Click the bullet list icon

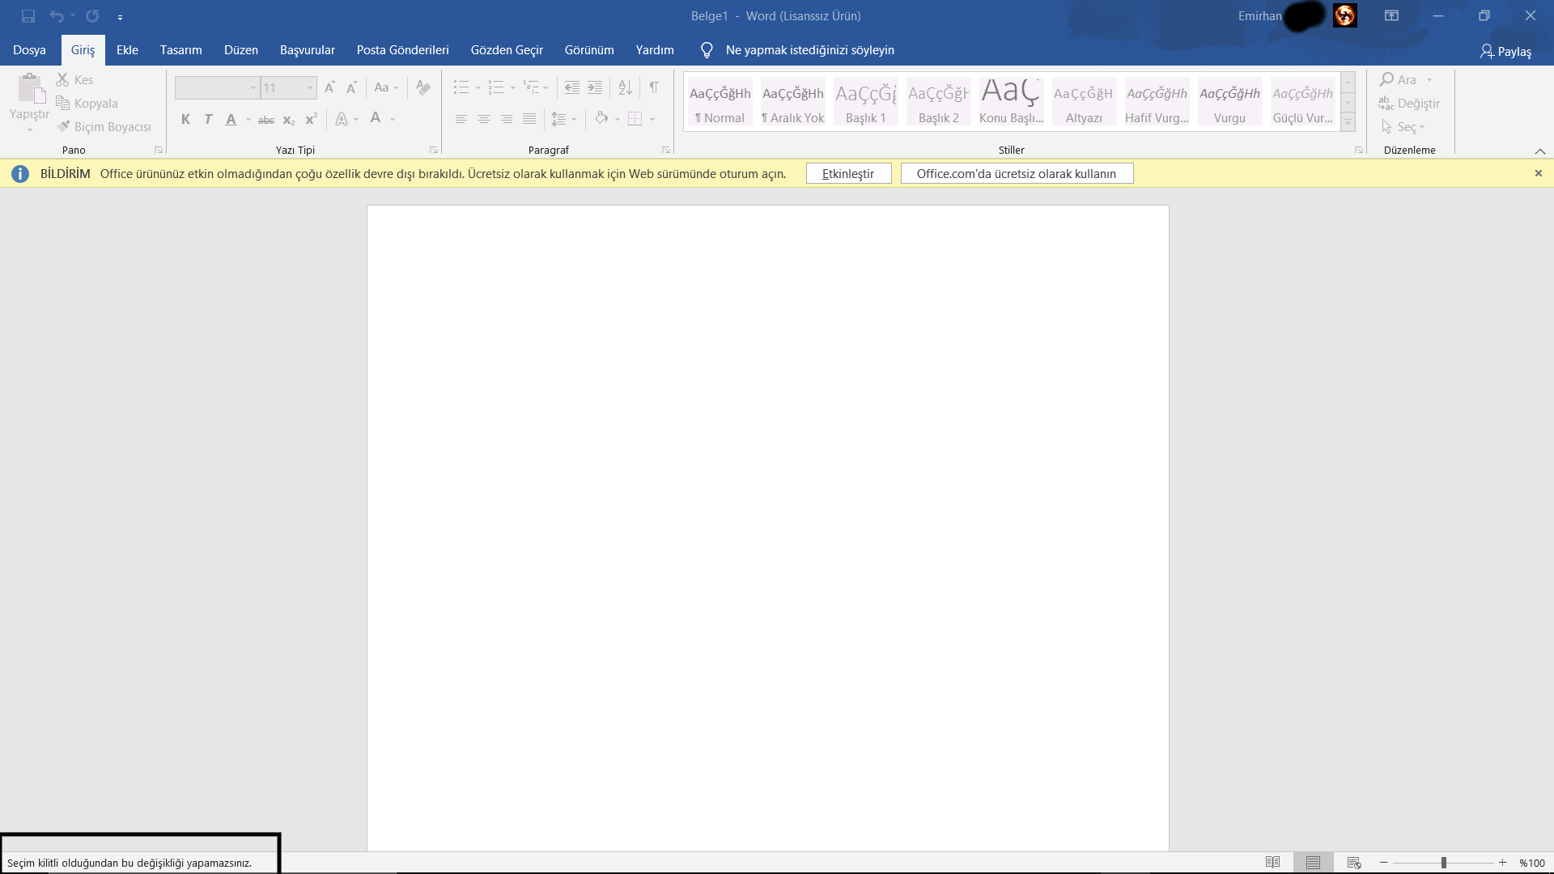tap(461, 87)
